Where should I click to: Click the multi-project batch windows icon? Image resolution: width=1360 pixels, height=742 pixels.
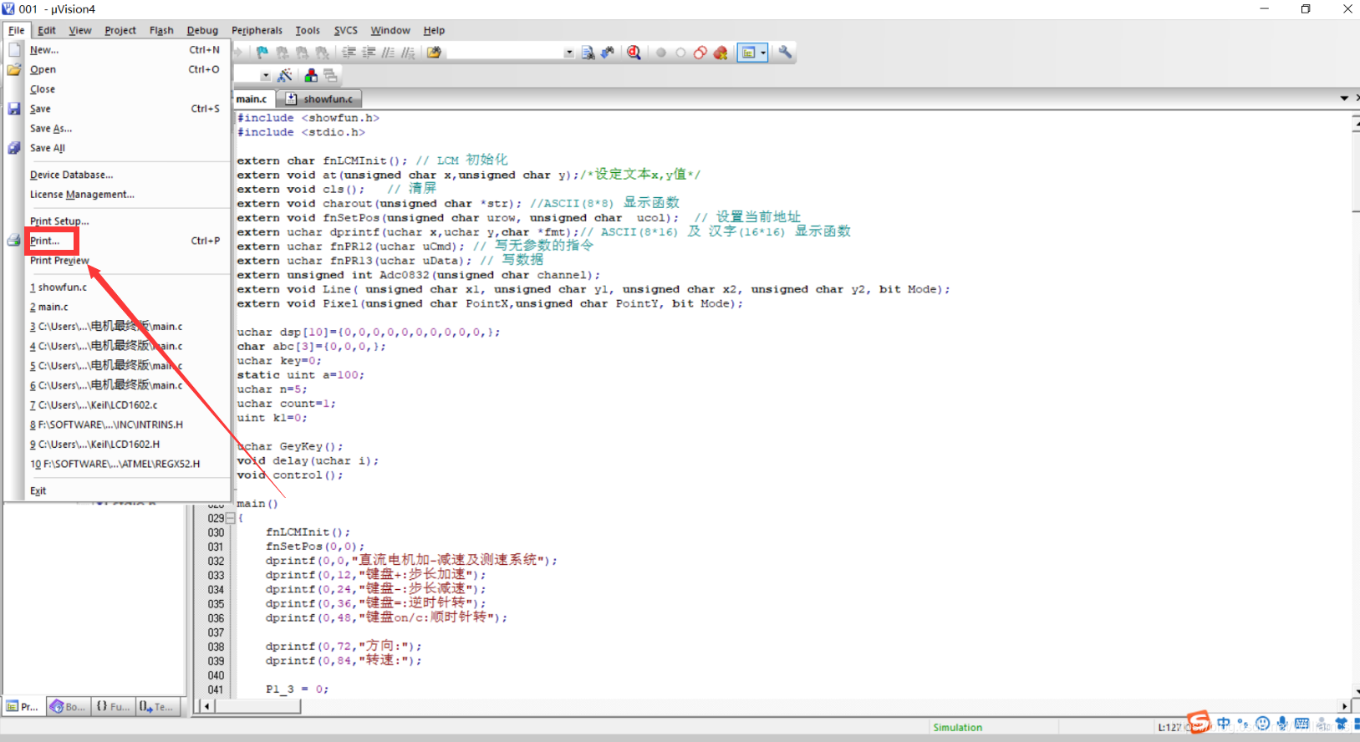pos(330,76)
